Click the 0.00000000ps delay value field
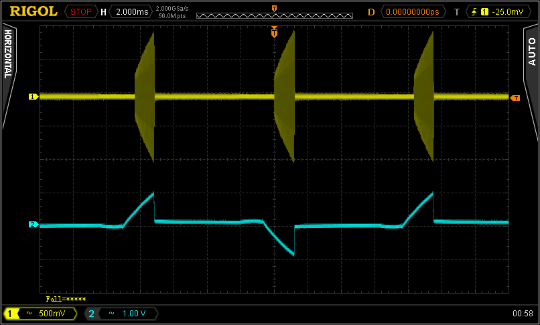The height and width of the screenshot is (325, 540). pos(412,11)
